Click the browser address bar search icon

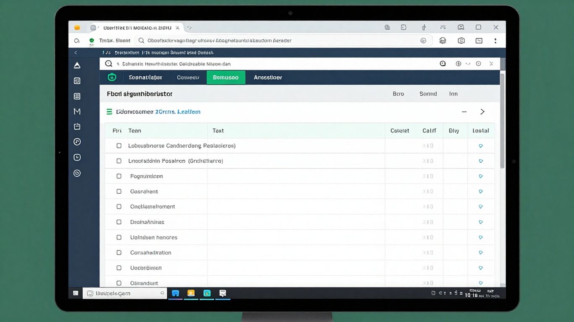coord(141,41)
